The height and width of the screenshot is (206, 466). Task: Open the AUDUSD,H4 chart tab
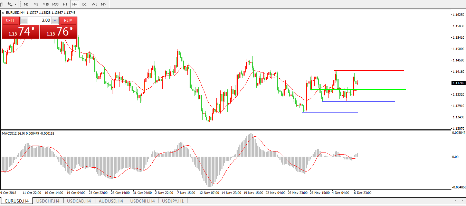point(111,201)
